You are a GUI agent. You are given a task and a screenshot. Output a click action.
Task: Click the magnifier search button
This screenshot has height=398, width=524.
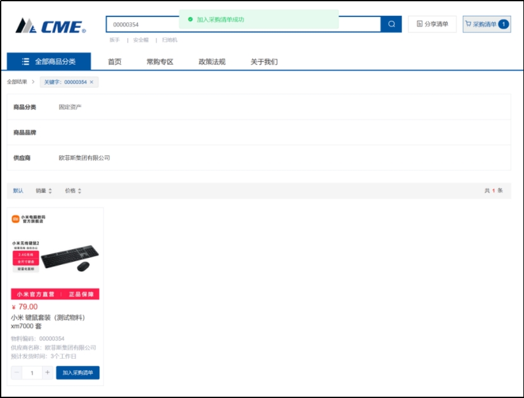coord(391,24)
